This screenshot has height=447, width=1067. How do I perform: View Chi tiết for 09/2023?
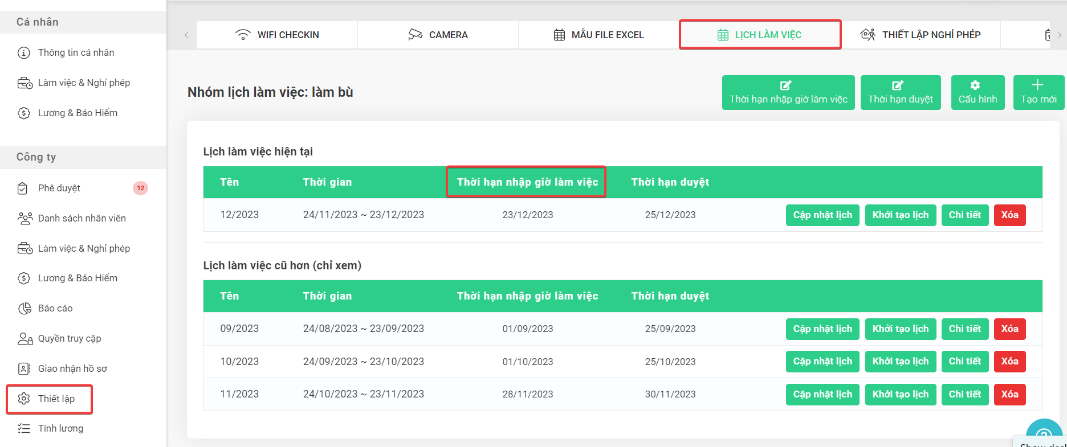pos(965,329)
